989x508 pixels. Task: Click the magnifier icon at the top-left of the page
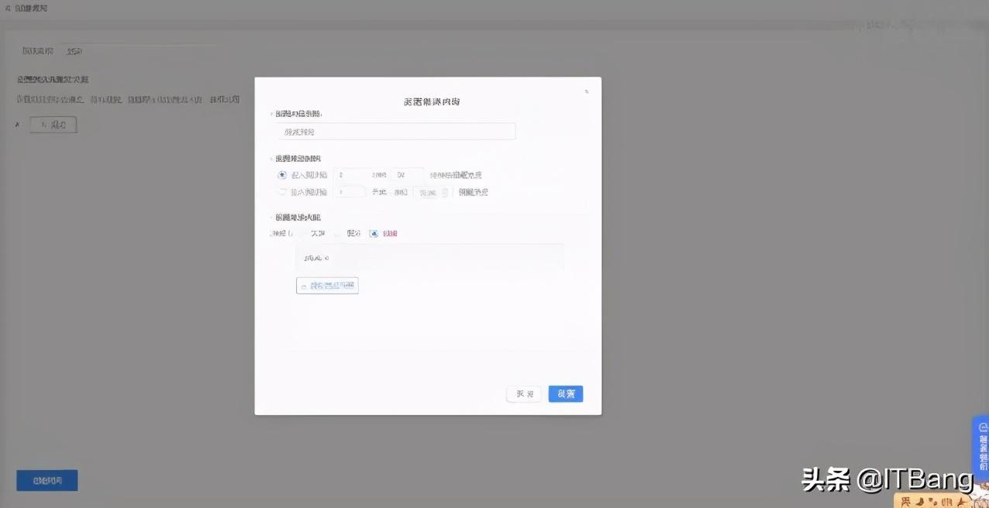8,8
